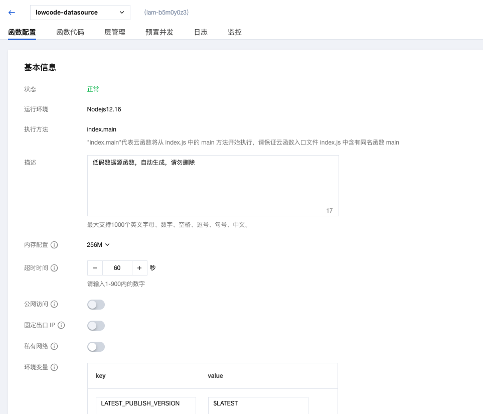Open the lowcode-datasource function dropdown
The width and height of the screenshot is (483, 414).
pyautogui.click(x=80, y=13)
